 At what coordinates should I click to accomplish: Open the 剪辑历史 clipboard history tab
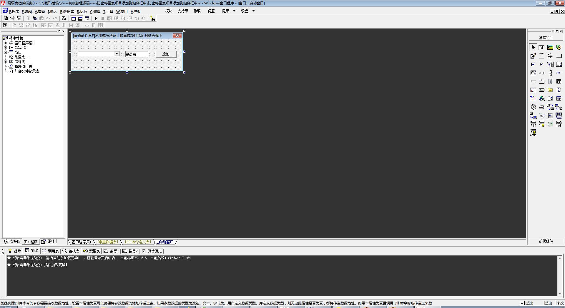[152, 251]
